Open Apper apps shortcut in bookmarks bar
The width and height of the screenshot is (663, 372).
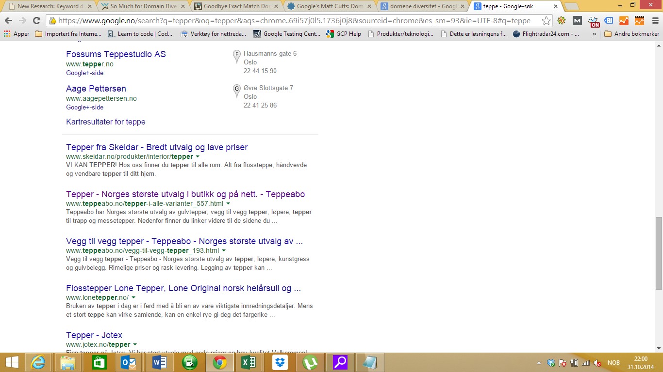(x=17, y=34)
